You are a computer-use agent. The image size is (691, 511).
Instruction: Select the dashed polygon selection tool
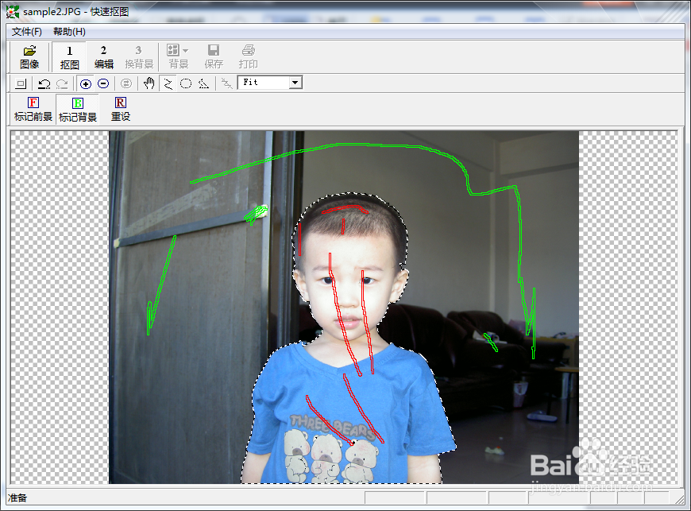pos(203,83)
